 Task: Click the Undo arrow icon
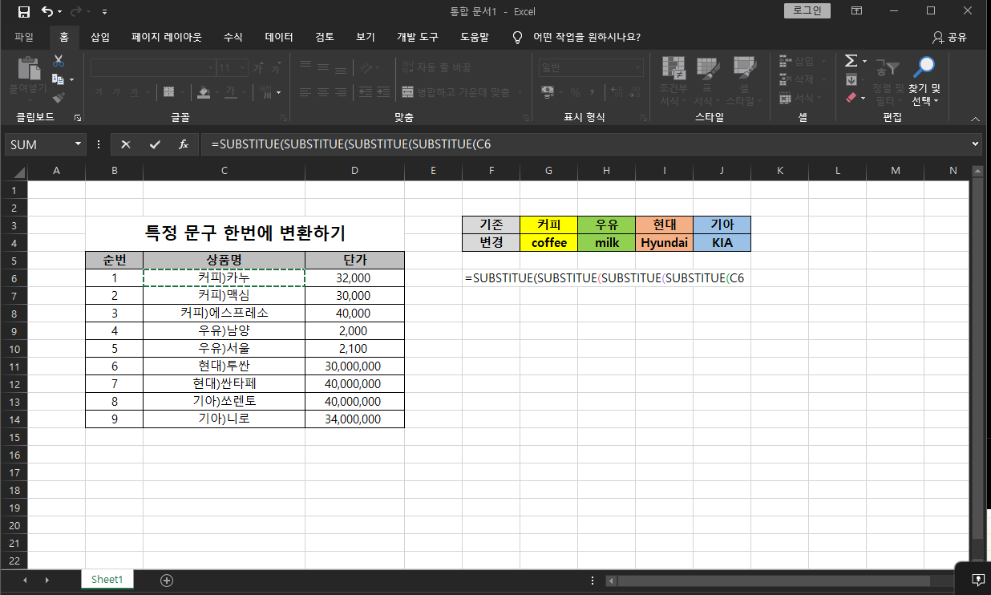click(47, 11)
